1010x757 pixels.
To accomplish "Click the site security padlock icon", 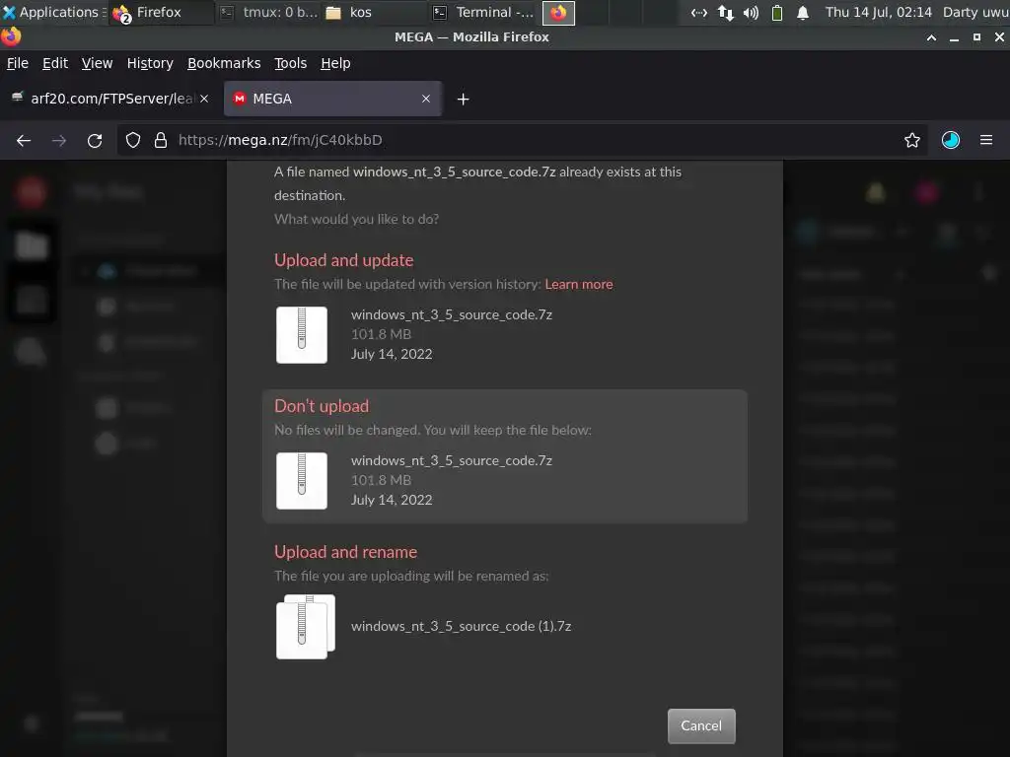I will [x=161, y=140].
